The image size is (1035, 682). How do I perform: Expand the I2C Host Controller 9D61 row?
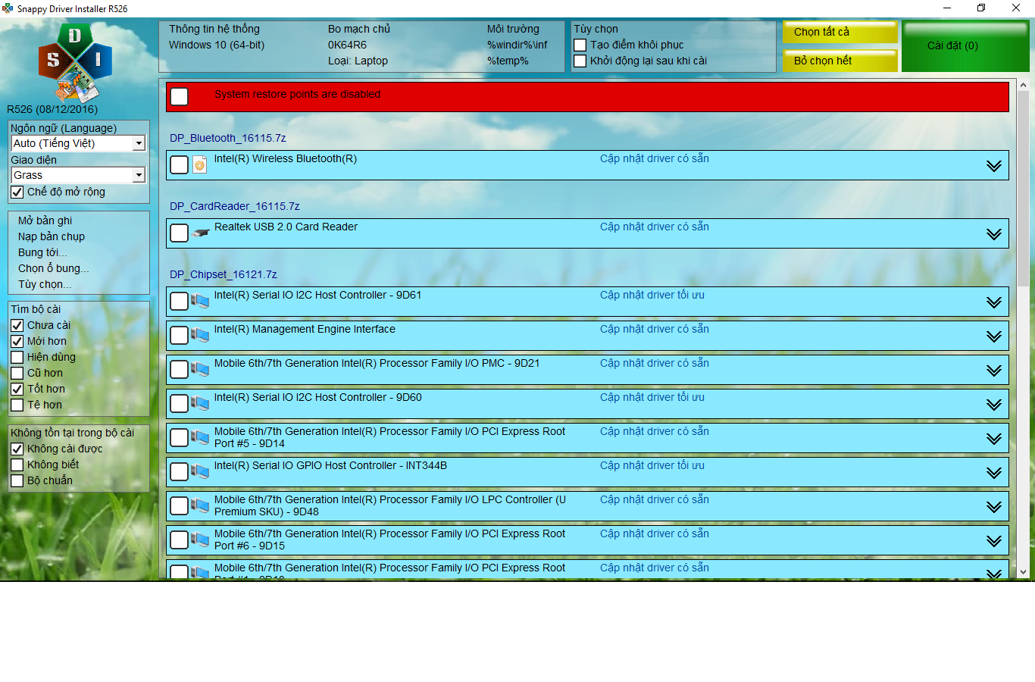tap(994, 302)
